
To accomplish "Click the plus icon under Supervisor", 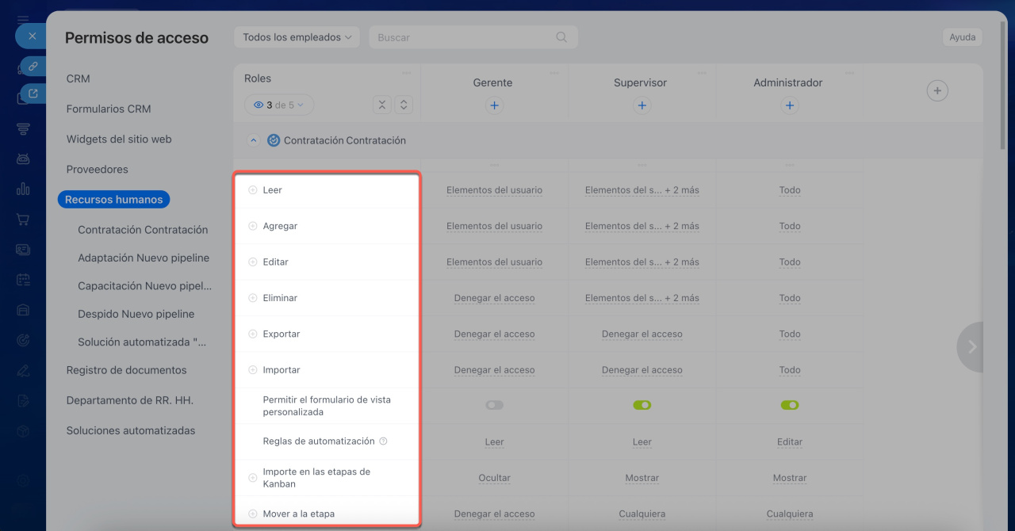I will point(642,105).
